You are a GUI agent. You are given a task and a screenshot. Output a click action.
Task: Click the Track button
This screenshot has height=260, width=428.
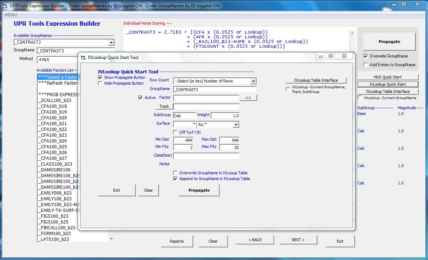tap(164, 106)
